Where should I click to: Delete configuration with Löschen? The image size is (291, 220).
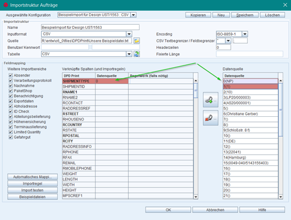tap(272, 15)
